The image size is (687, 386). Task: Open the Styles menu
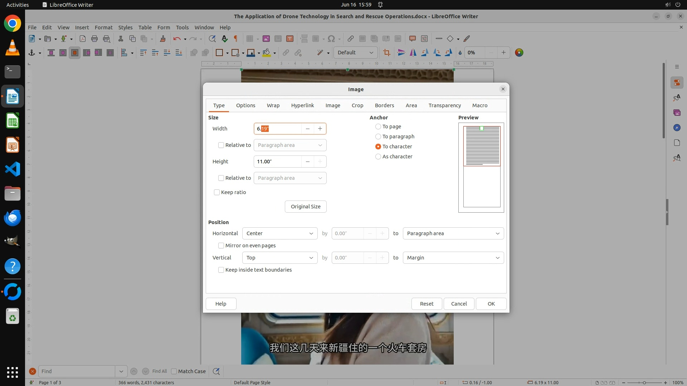tap(125, 27)
